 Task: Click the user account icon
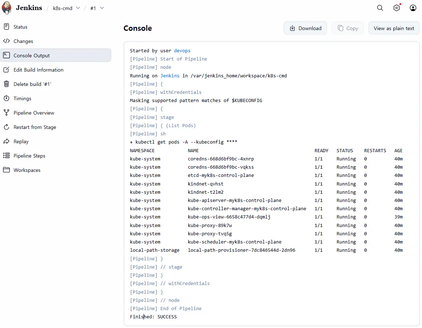413,8
